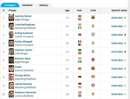Open the Gallery tab

44,5
